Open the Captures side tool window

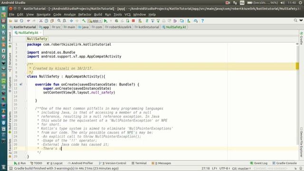pos(10,84)
